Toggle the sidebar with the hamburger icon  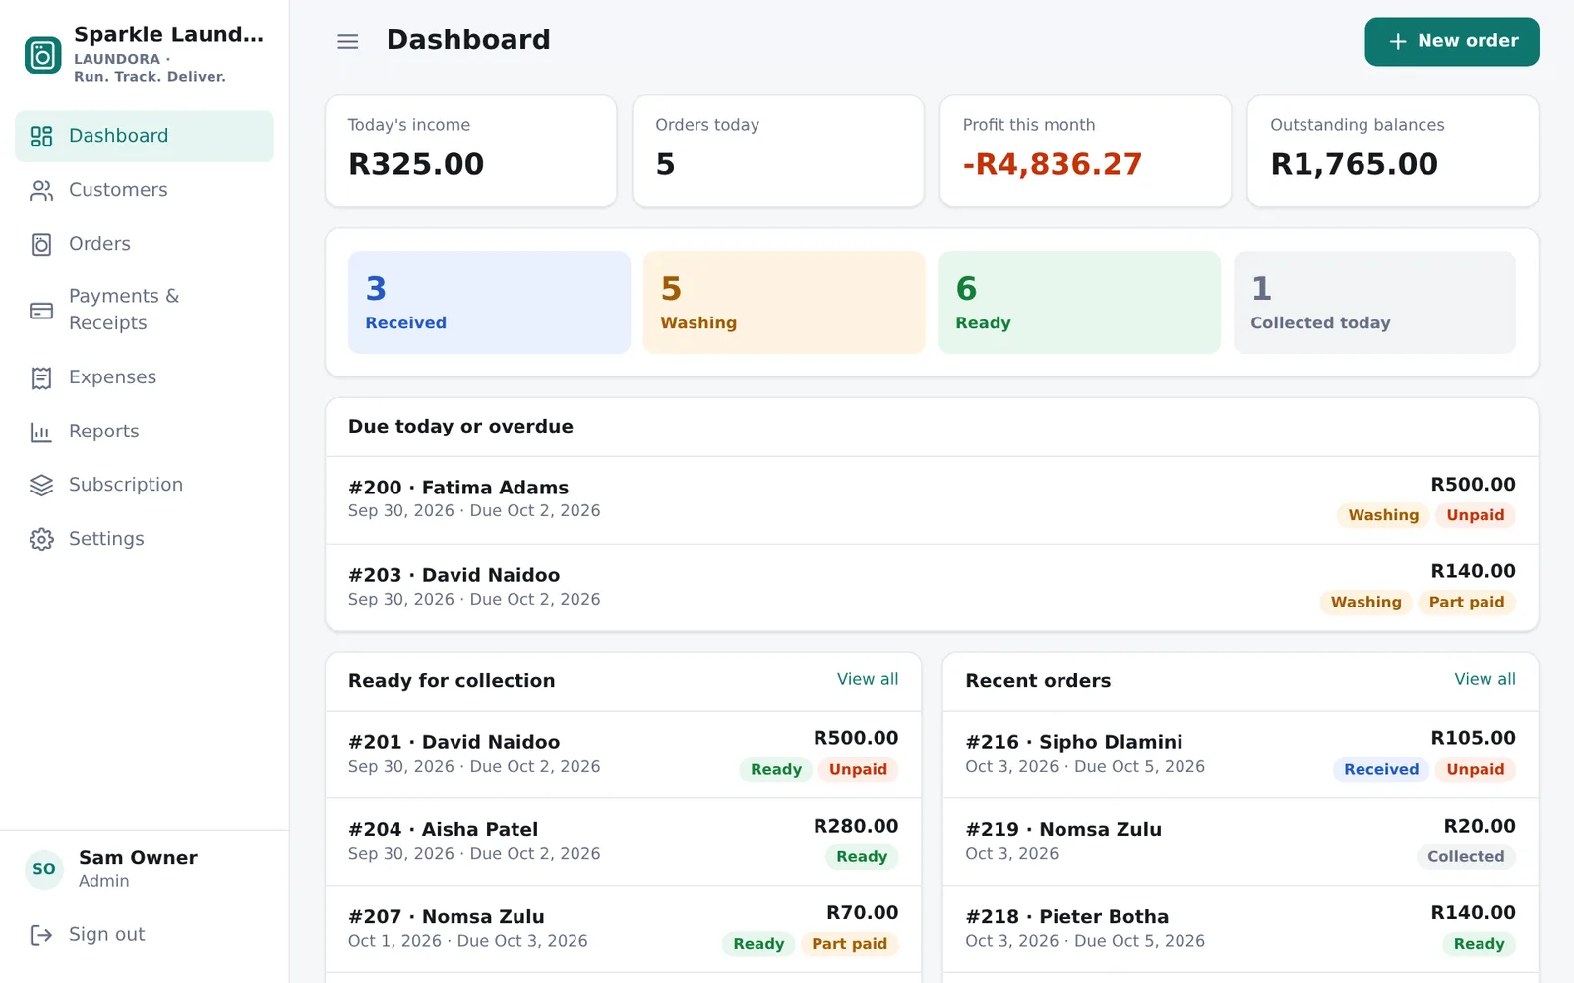point(348,41)
